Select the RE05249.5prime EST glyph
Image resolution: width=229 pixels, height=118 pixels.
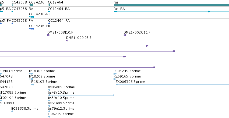(115, 74)
